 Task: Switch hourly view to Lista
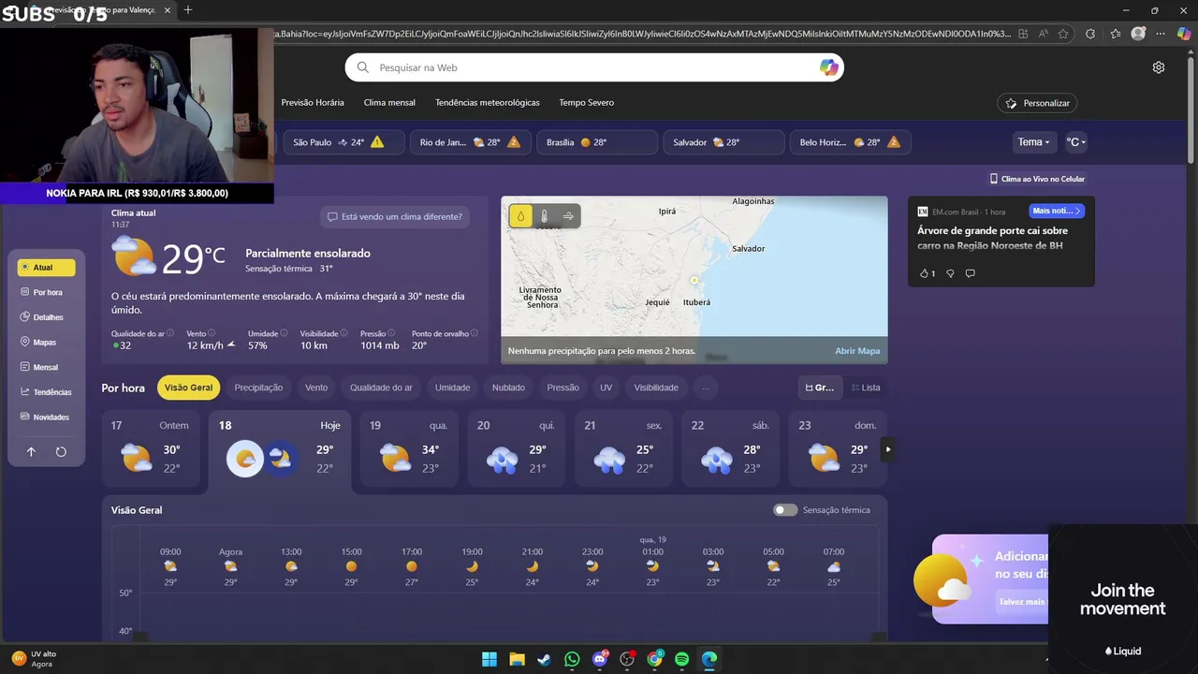tap(864, 388)
